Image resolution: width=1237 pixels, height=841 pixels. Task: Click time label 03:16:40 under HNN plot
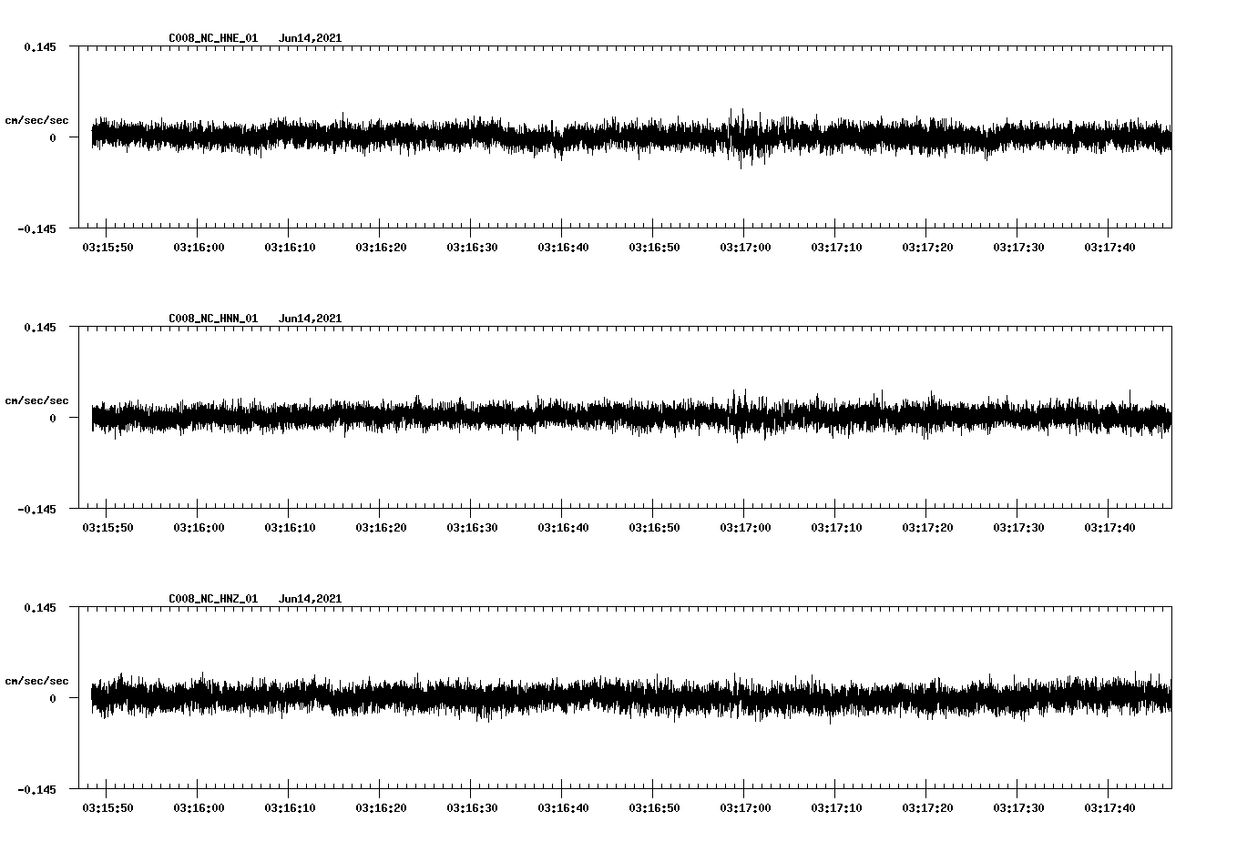click(x=563, y=528)
